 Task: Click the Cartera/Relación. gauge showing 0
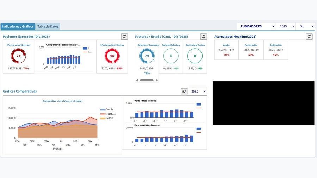point(171,56)
